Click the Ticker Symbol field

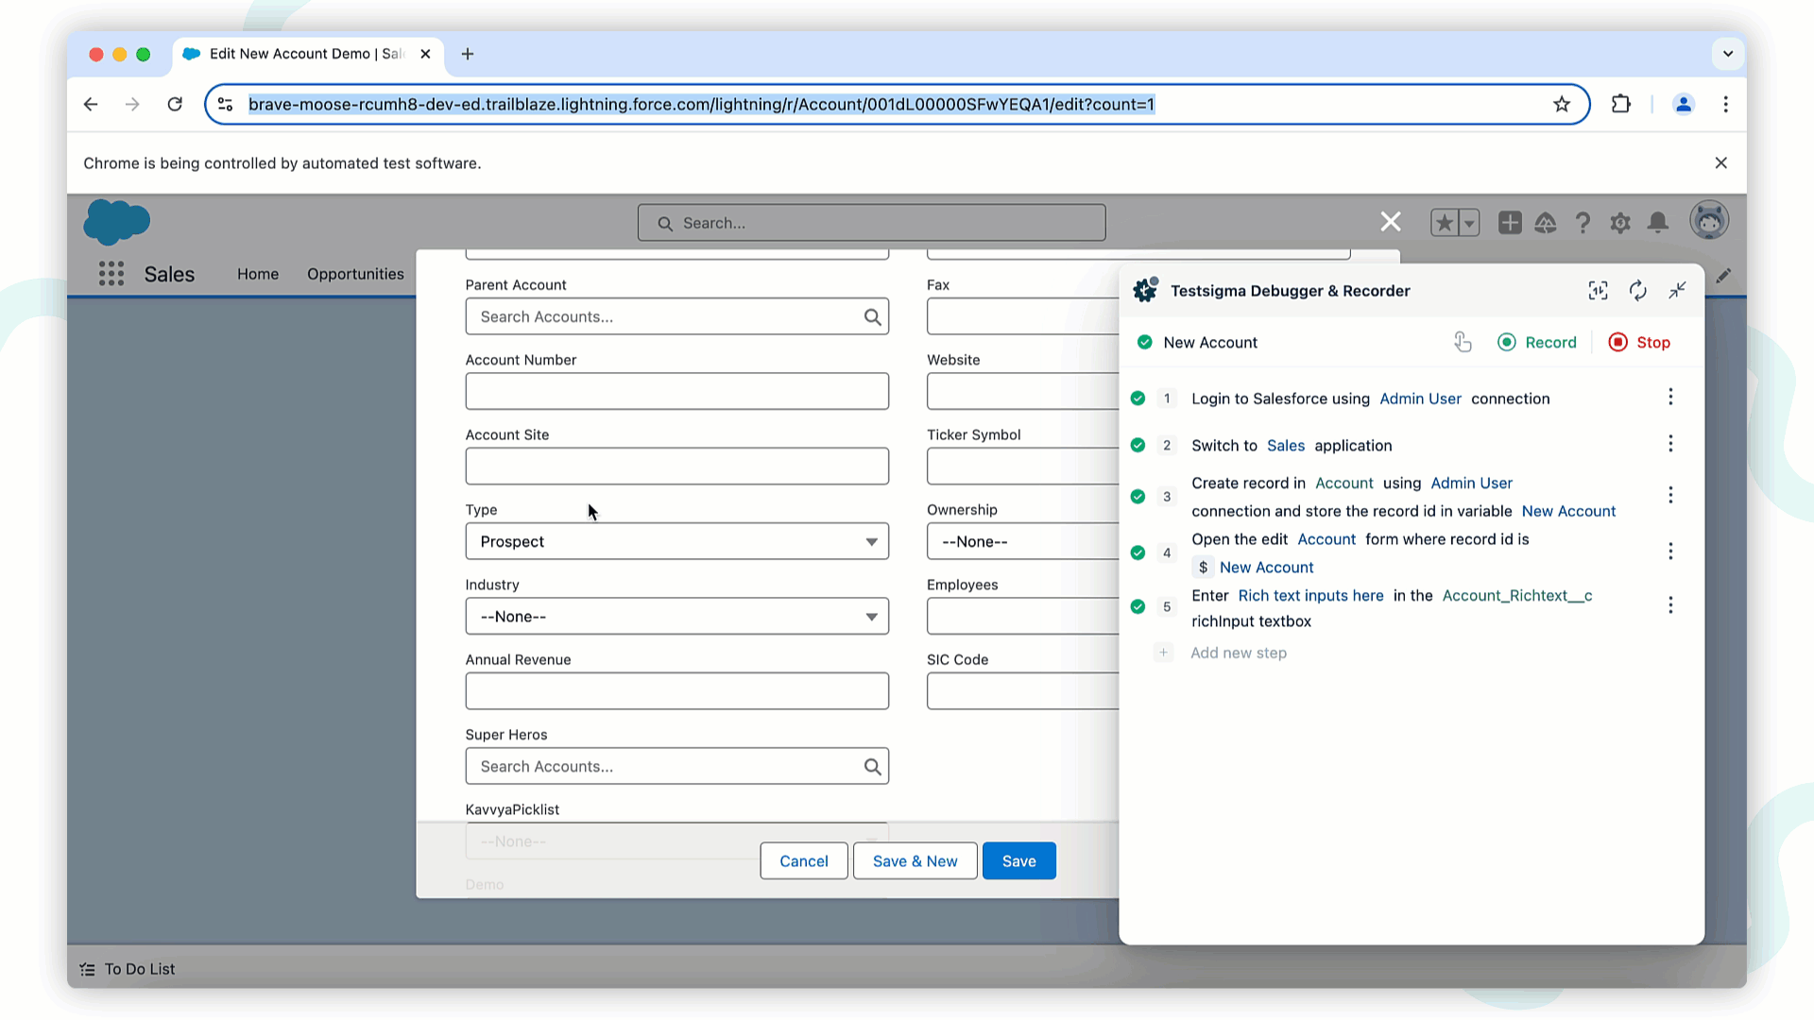coord(1023,467)
